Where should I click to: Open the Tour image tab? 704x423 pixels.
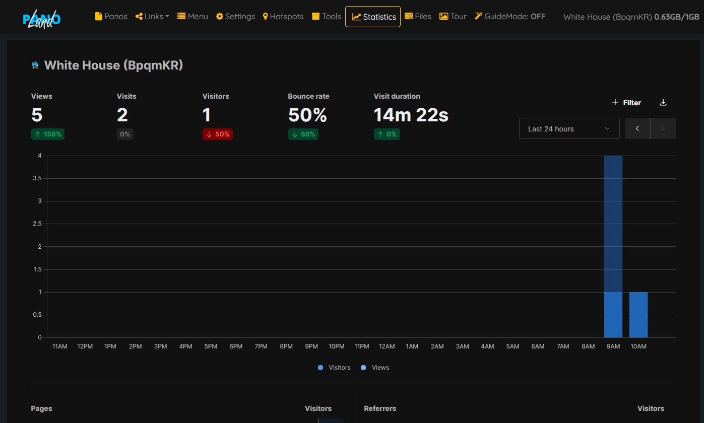click(x=453, y=16)
